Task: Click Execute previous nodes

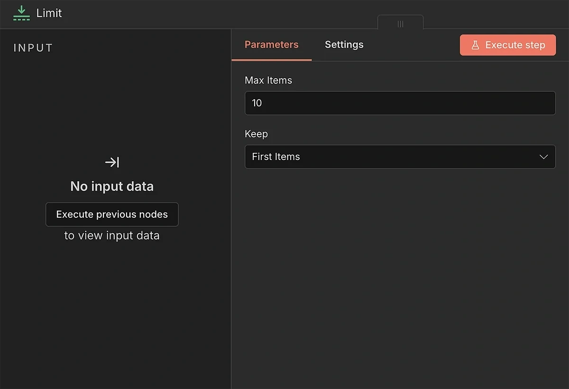Action: [x=112, y=214]
